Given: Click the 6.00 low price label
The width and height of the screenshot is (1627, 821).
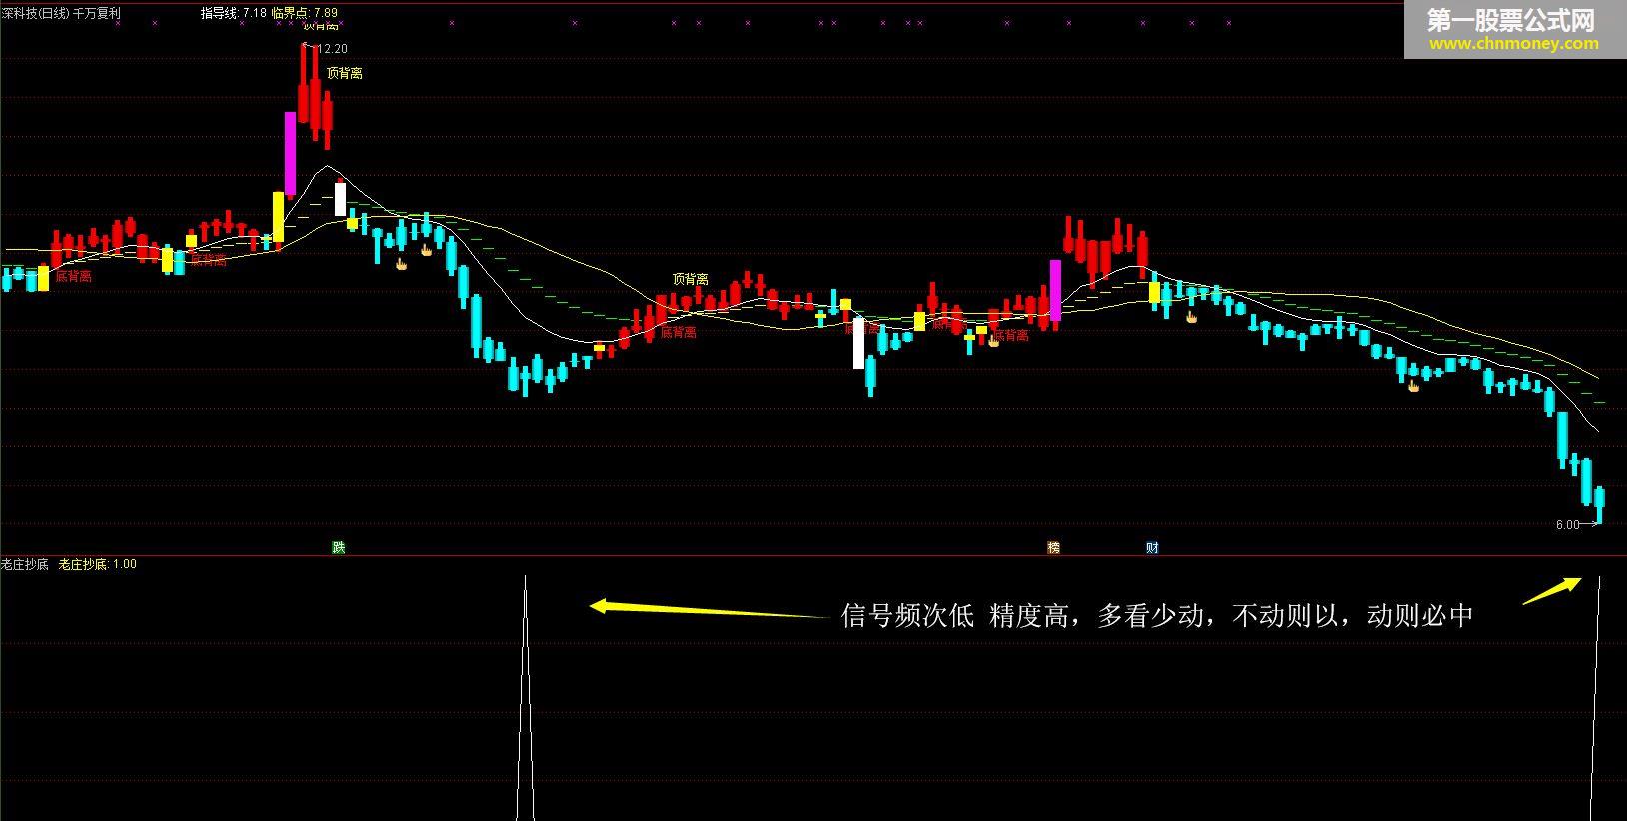Looking at the screenshot, I should coord(1567,525).
